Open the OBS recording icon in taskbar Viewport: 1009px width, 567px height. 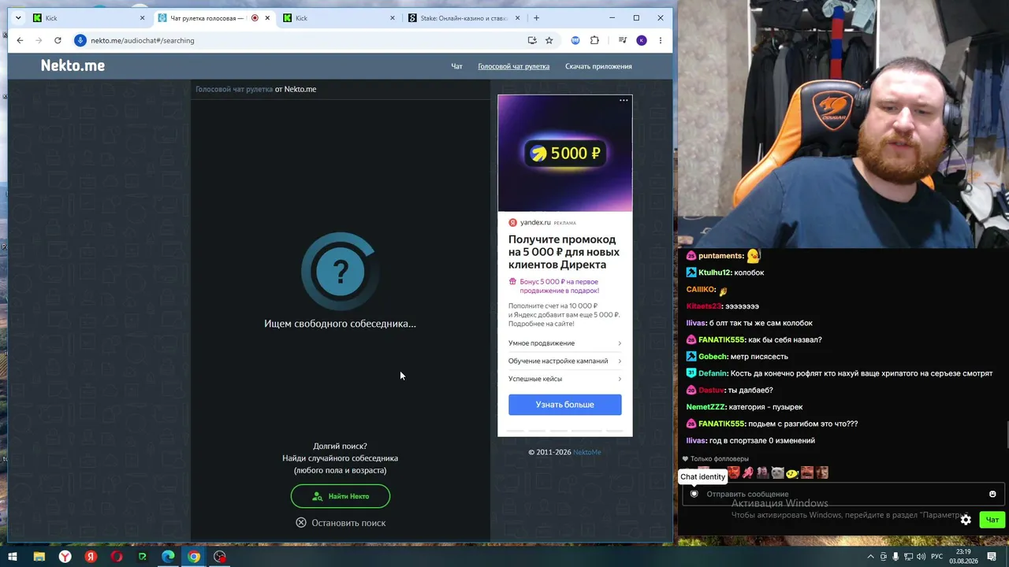[220, 557]
